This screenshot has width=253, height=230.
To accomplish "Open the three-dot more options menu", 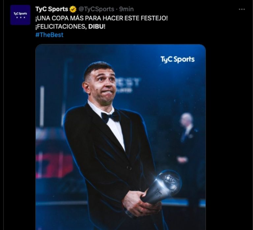I will [242, 9].
